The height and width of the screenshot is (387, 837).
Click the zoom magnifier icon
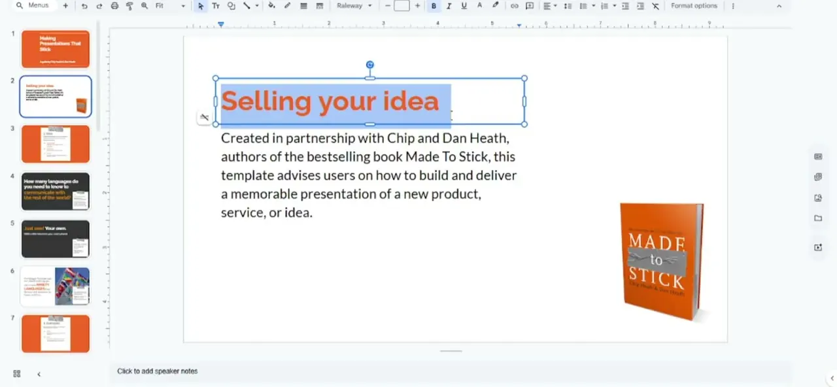[x=145, y=6]
